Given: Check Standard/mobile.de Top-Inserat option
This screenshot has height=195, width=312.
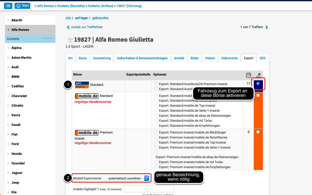Looking at the screenshot, I should tap(156, 105).
